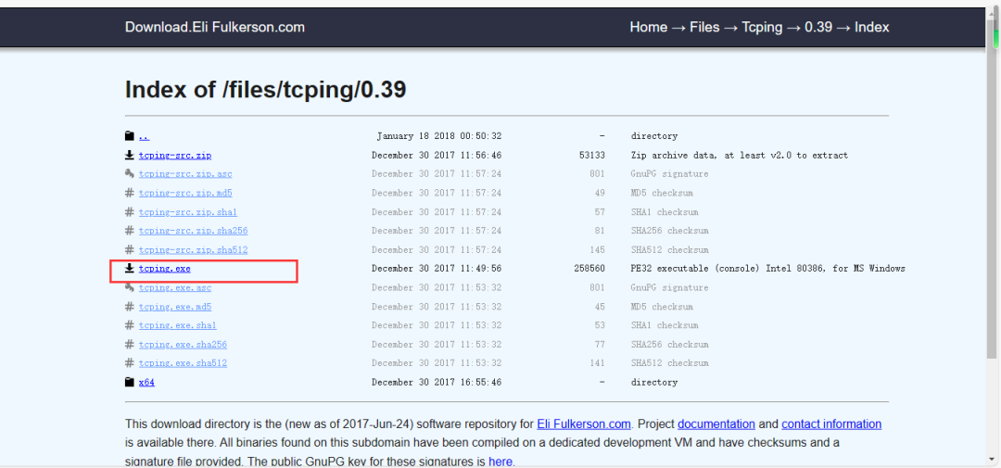
Task: Visit the contact information link
Action: pyautogui.click(x=831, y=424)
